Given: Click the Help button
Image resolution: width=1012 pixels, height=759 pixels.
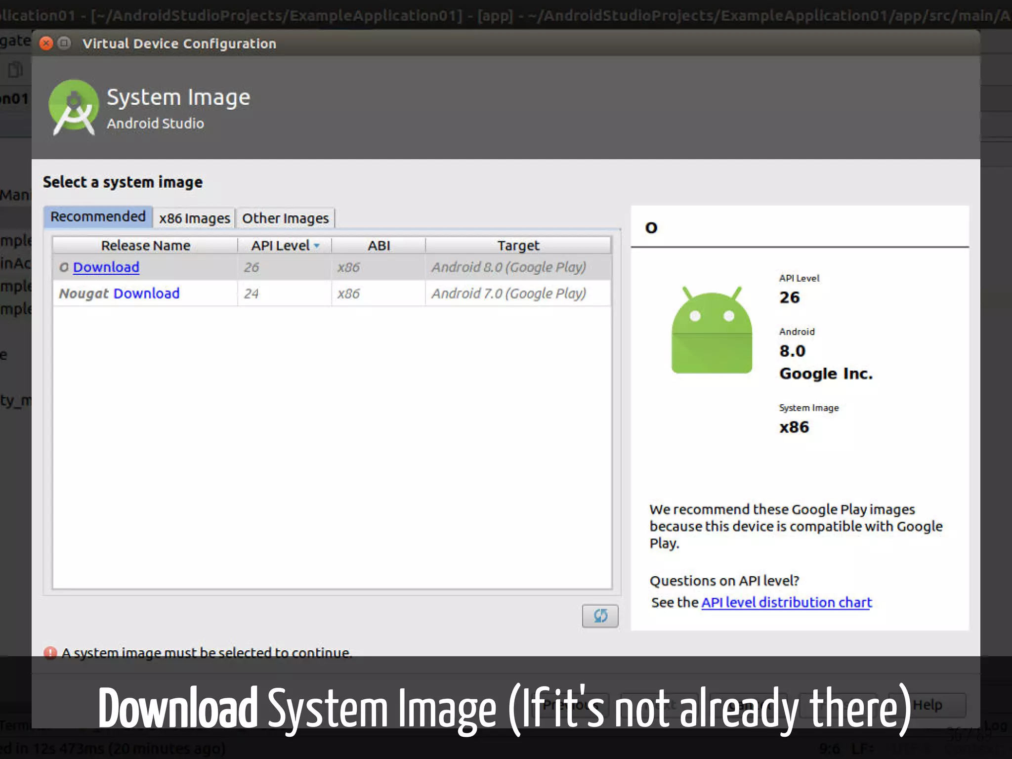Looking at the screenshot, I should point(928,705).
